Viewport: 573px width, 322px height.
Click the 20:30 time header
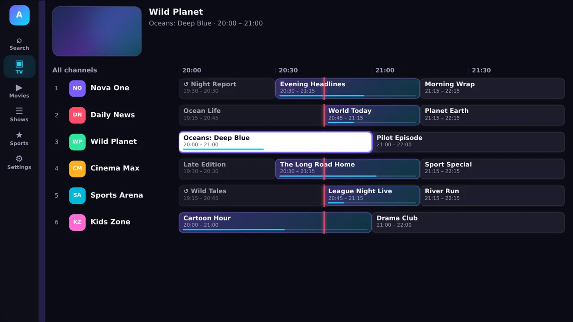point(288,70)
